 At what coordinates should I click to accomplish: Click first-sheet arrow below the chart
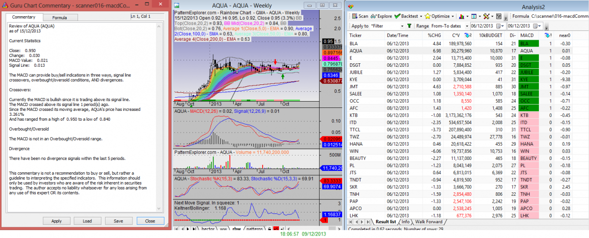click(176, 229)
